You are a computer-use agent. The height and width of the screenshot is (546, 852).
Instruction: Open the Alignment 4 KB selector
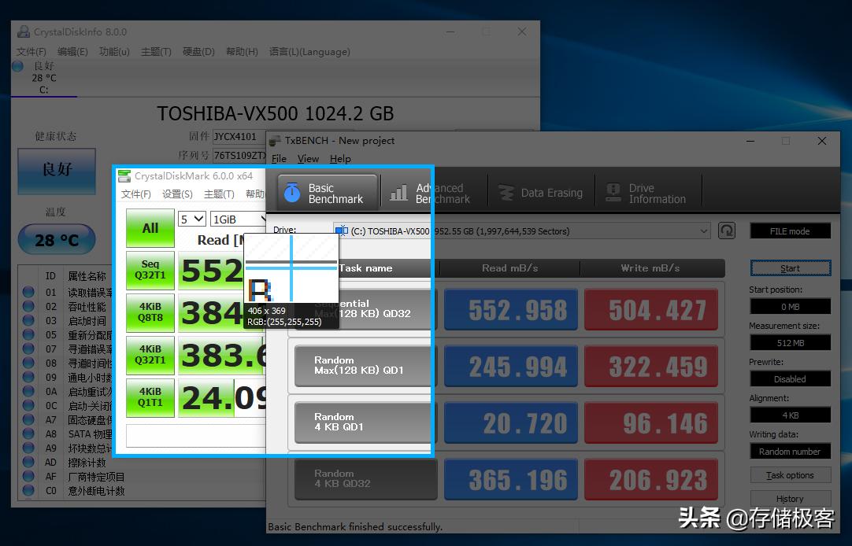point(790,415)
